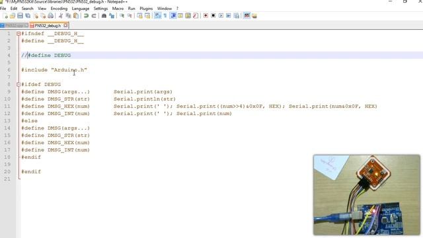Switch to the PN532_debug.h tab
This screenshot has width=423, height=238.
click(48, 26)
